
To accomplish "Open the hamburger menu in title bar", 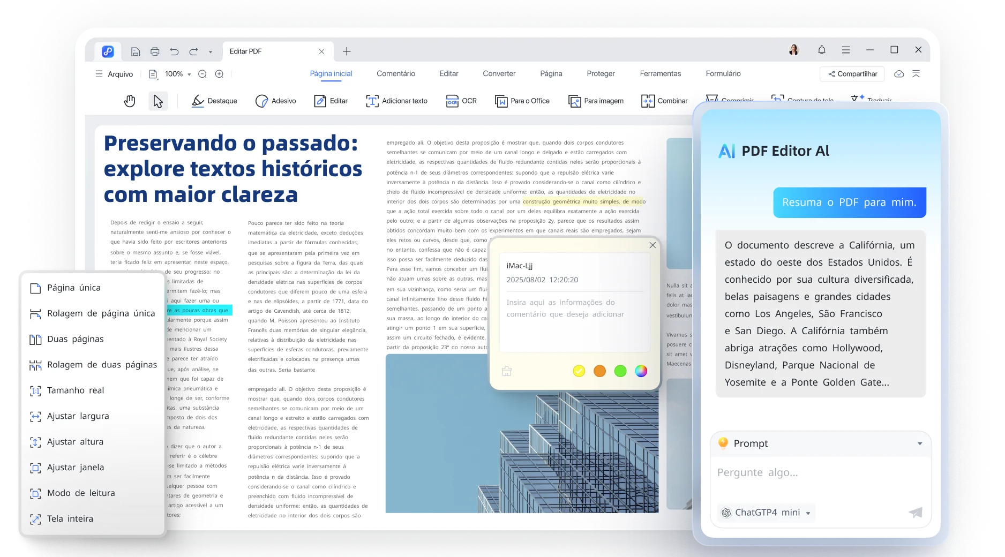I will tap(846, 50).
